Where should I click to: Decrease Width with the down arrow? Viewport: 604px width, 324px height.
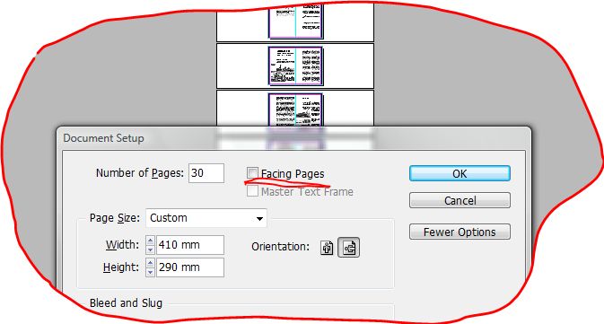coord(150,250)
